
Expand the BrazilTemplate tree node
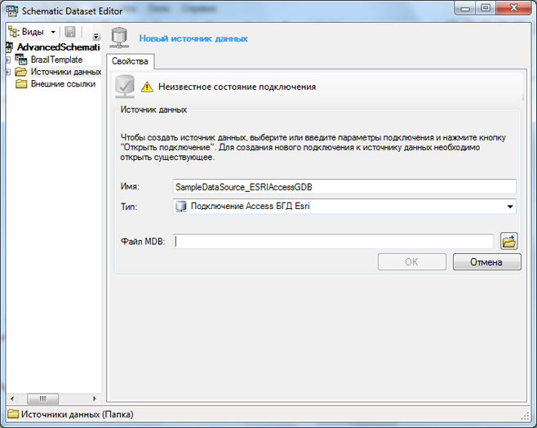click(x=8, y=60)
